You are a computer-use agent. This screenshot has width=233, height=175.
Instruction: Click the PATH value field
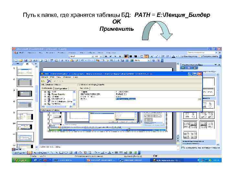pyautogui.click(x=126, y=99)
